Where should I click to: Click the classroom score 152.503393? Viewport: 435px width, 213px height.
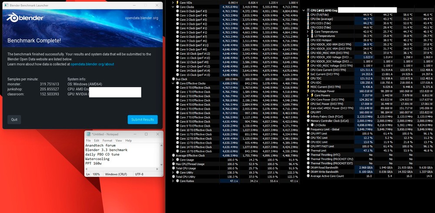pyautogui.click(x=50, y=94)
